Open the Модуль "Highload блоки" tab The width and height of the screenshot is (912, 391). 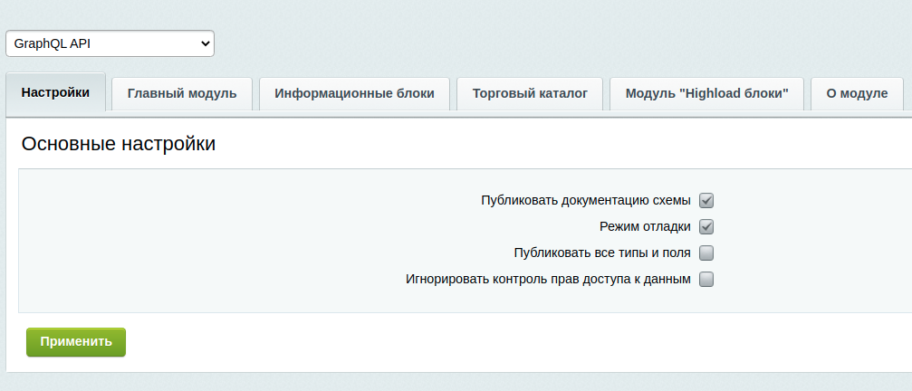[x=707, y=93]
